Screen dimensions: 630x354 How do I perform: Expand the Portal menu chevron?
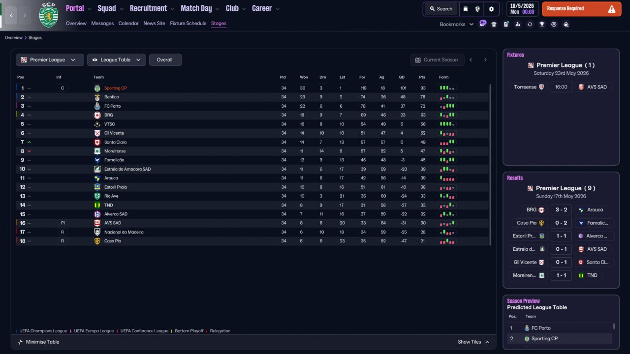tap(89, 9)
